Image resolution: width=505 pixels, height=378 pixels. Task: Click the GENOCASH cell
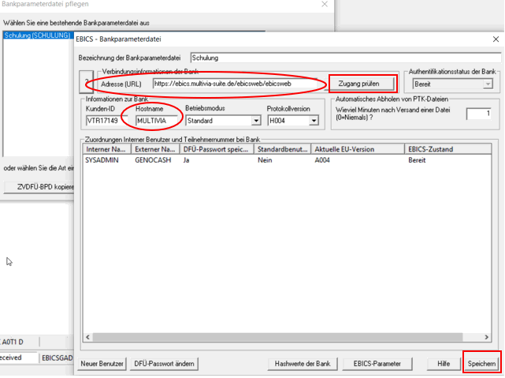pos(153,160)
